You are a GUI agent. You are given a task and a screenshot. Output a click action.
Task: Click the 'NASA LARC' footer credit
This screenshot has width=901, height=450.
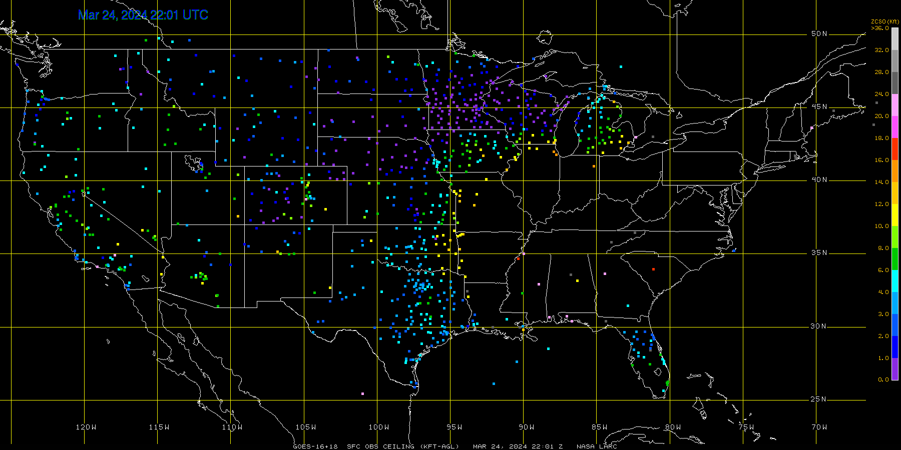click(x=597, y=446)
